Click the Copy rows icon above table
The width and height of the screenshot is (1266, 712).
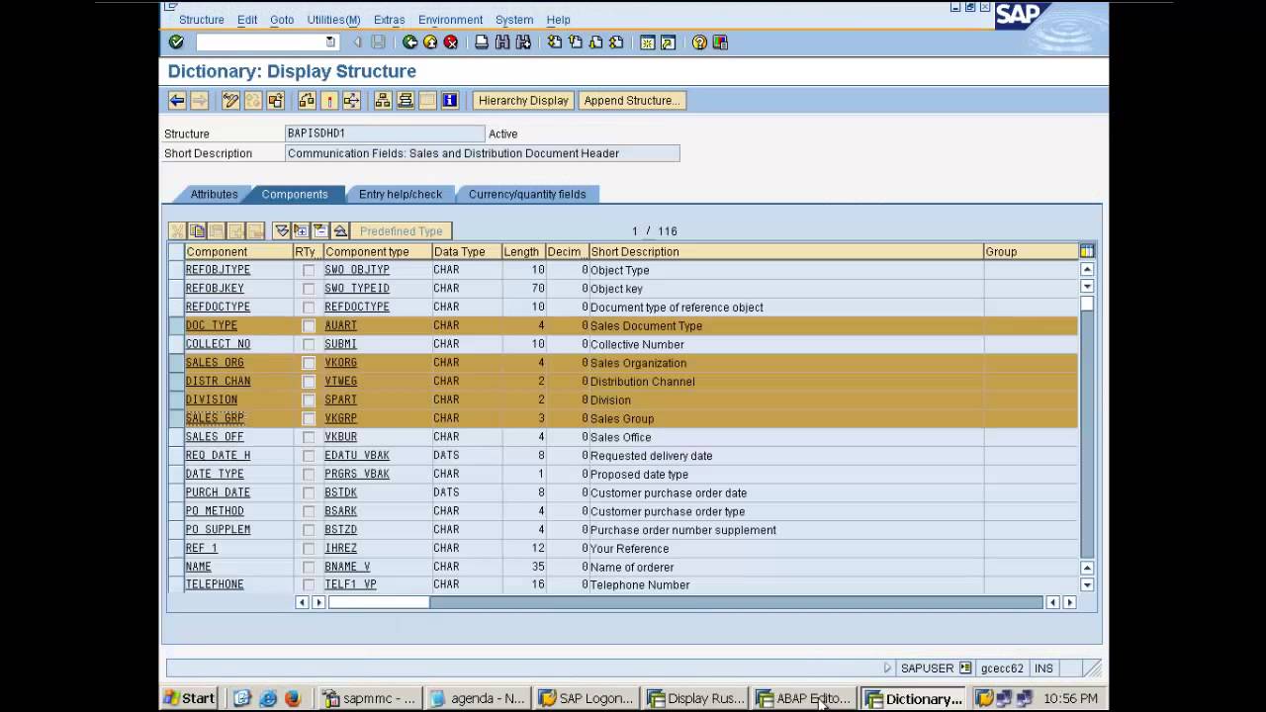197,230
